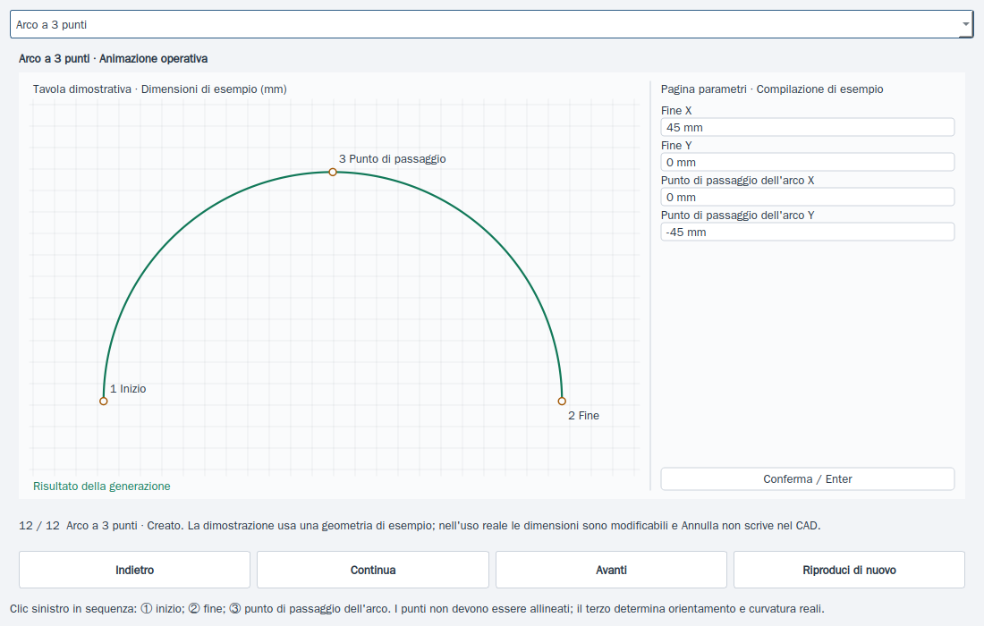Select the Fine Y input field

[808, 163]
